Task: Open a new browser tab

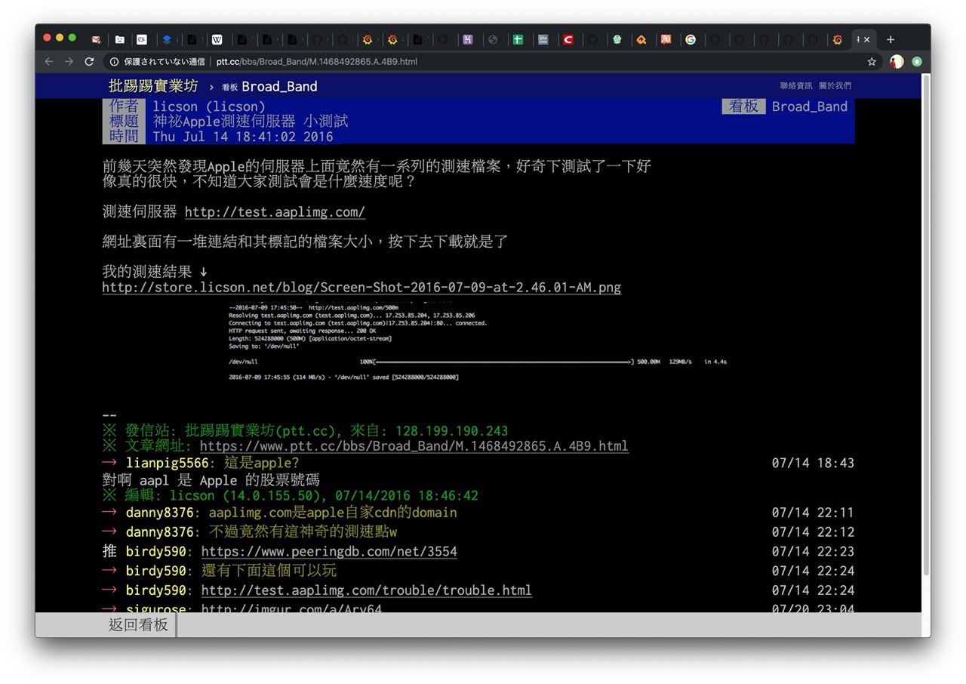Action: click(891, 39)
